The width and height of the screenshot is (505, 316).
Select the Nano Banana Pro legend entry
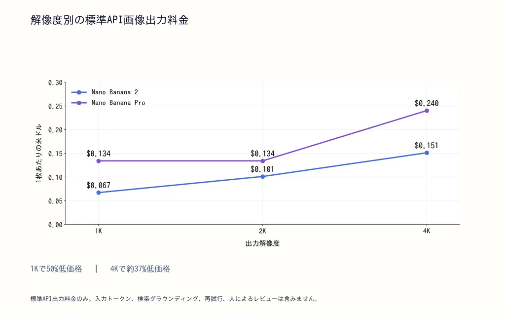point(108,103)
